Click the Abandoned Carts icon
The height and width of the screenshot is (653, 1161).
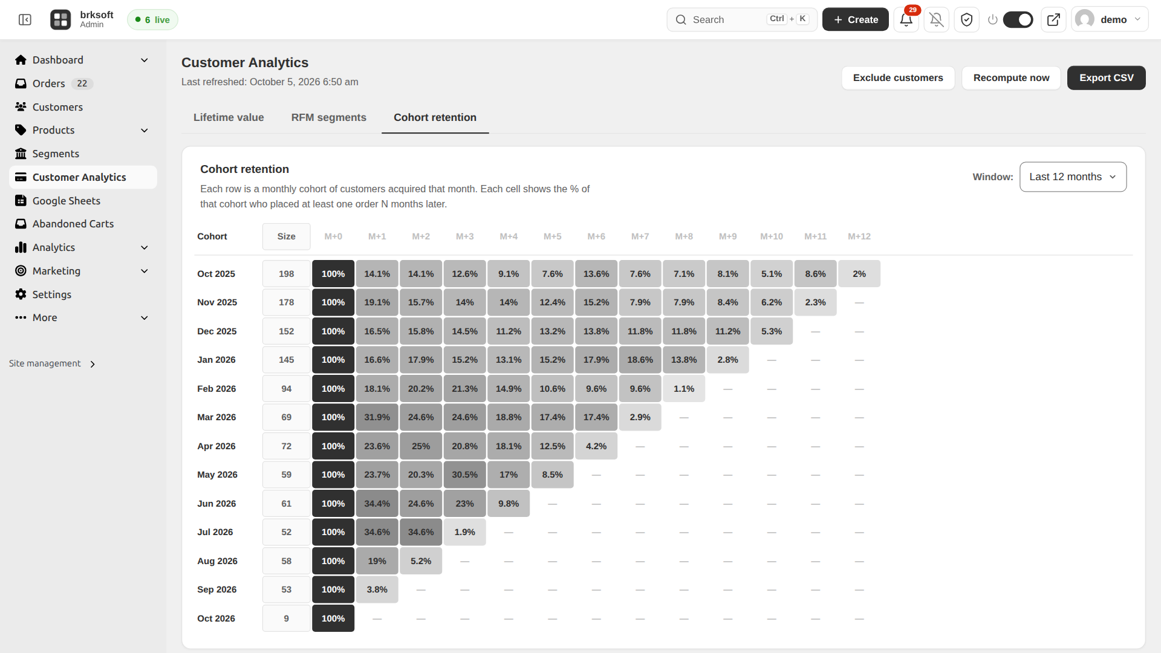click(x=21, y=224)
